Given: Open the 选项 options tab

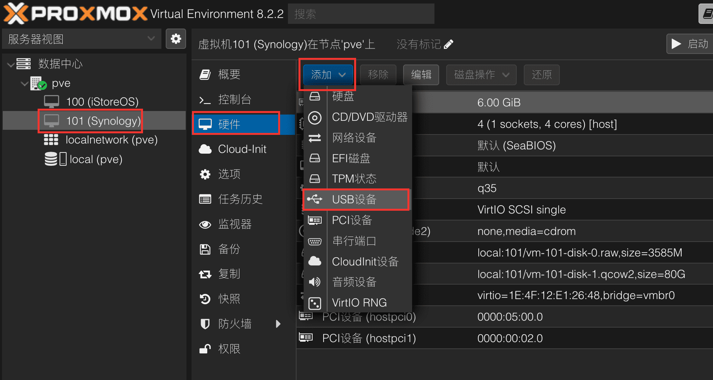Looking at the screenshot, I should pyautogui.click(x=244, y=174).
